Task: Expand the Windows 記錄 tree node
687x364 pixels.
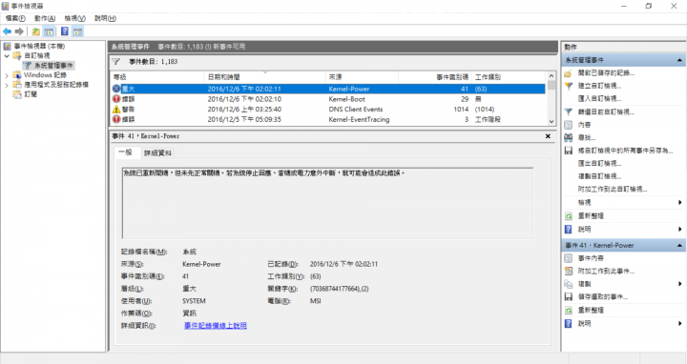Action: [7, 75]
